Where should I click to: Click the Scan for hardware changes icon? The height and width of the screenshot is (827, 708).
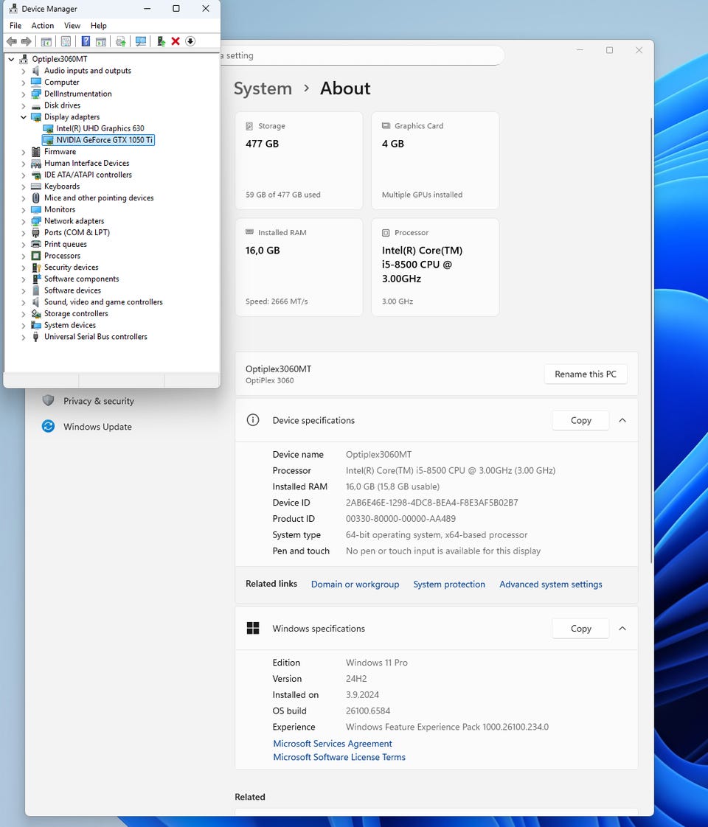point(139,41)
